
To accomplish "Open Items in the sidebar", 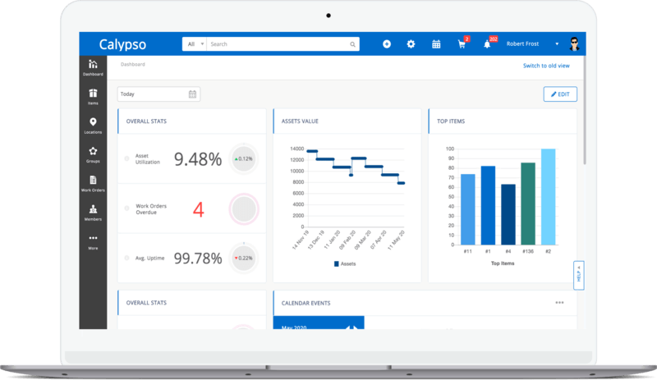I will (x=93, y=97).
